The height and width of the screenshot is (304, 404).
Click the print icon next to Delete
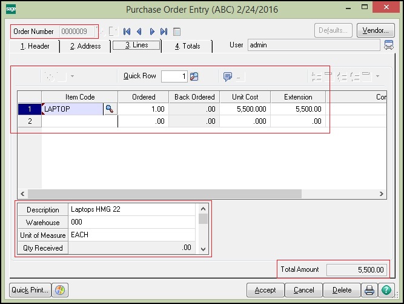click(369, 290)
